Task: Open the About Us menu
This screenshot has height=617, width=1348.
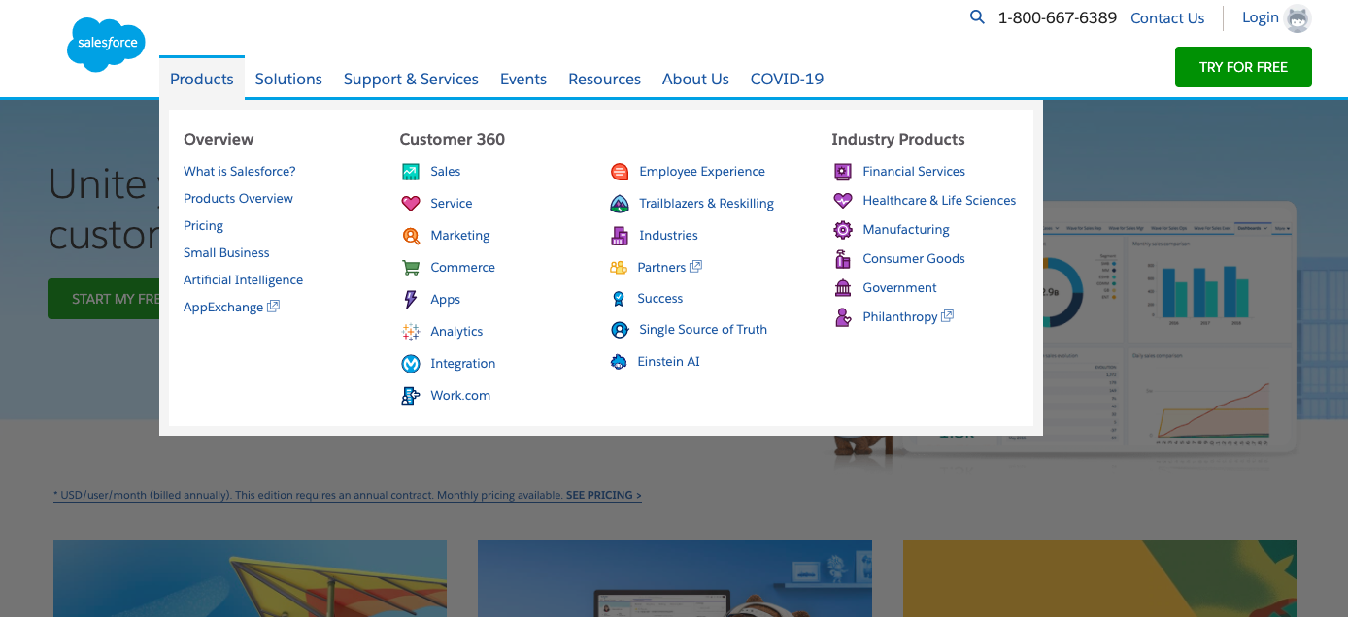Action: tap(695, 79)
